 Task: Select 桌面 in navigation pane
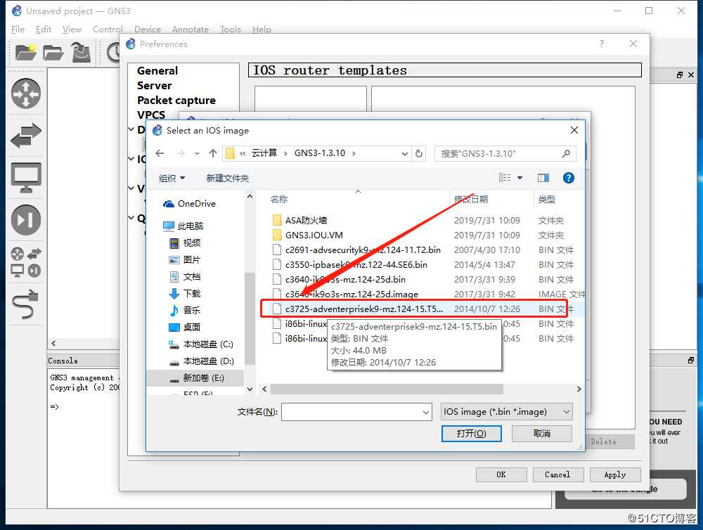click(185, 328)
